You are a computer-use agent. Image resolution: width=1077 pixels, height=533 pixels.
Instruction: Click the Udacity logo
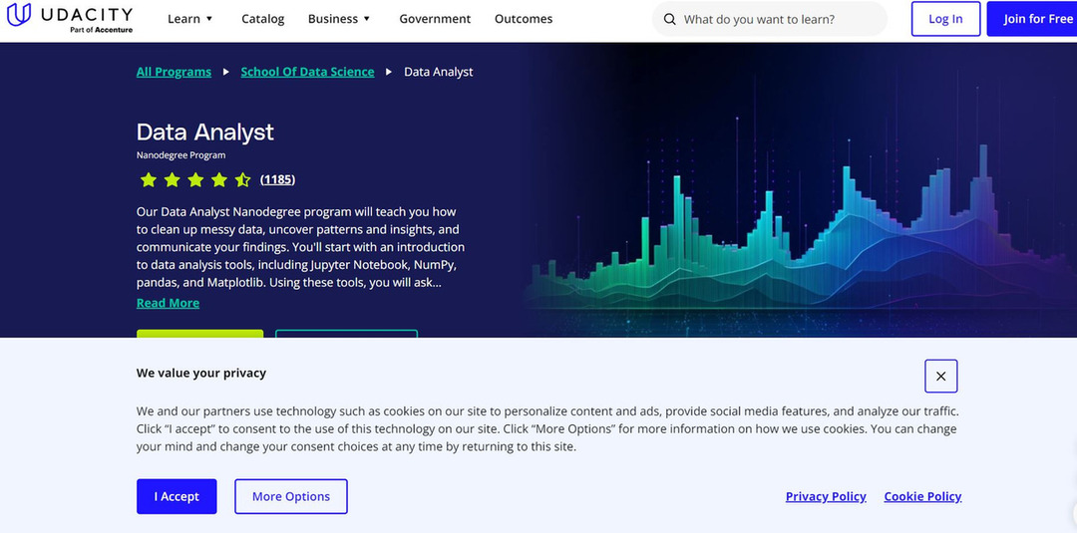click(70, 19)
